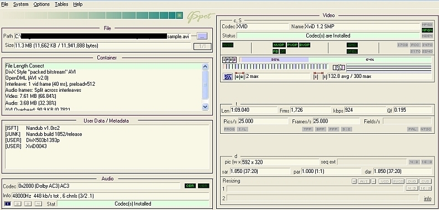Click the blue VSS video analysis button

tap(228, 76)
